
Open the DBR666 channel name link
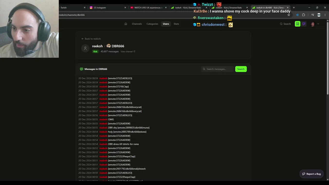(x=118, y=46)
